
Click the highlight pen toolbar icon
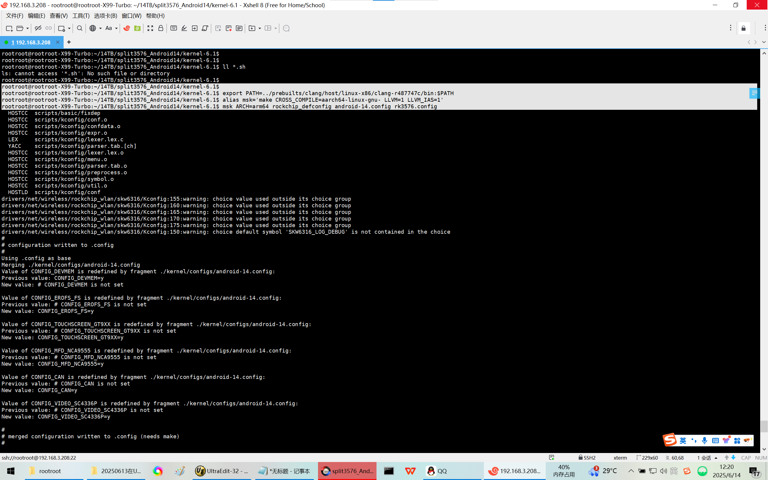(184, 28)
